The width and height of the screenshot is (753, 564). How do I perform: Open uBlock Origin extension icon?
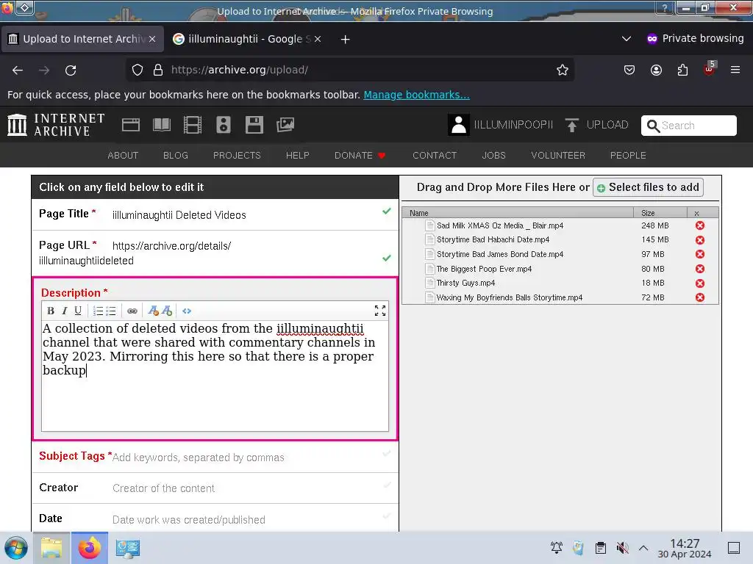[710, 69]
